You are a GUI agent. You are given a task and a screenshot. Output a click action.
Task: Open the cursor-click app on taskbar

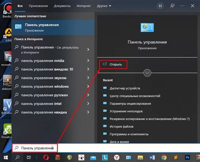click(81, 157)
